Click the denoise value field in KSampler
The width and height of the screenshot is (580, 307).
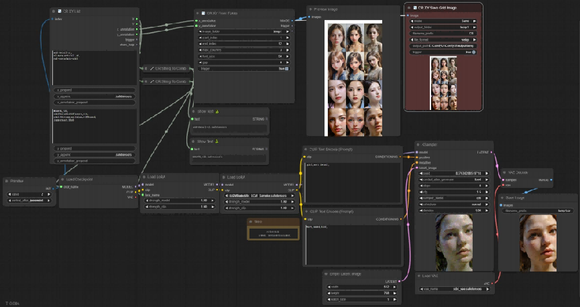point(454,210)
